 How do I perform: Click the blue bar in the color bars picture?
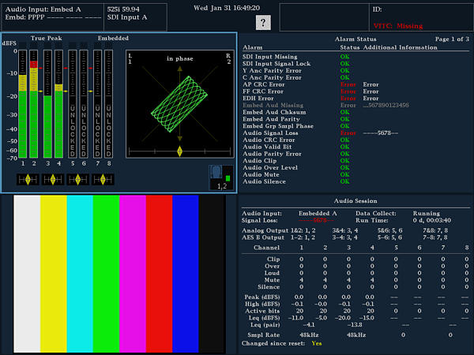tap(185, 273)
